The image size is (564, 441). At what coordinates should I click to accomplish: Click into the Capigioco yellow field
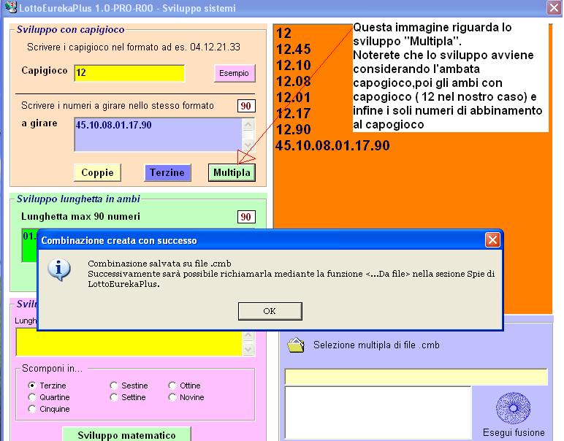coord(129,73)
